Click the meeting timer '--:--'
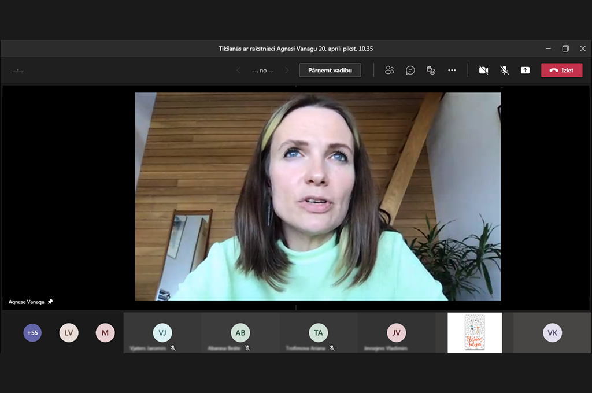This screenshot has width=592, height=393. [x=18, y=71]
